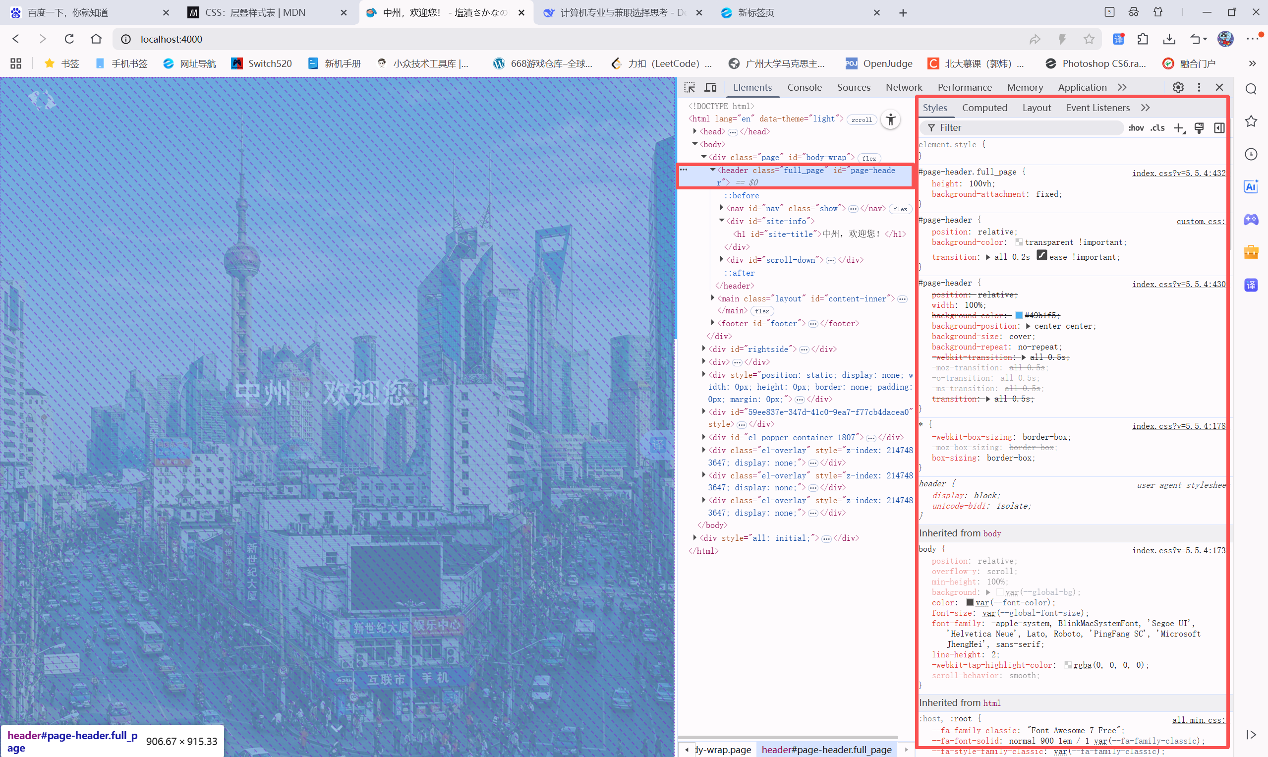Expand the nav id="nav" element
The height and width of the screenshot is (757, 1268).
[721, 208]
